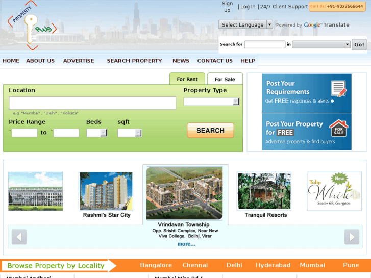Viewport: 371px width, 278px height.
Task: Select Mumbai in locality bar
Action: [312, 265]
